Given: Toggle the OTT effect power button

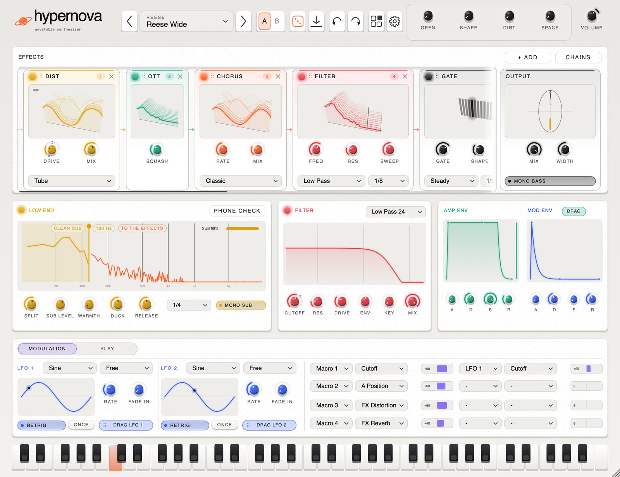Looking at the screenshot, I should coord(135,77).
